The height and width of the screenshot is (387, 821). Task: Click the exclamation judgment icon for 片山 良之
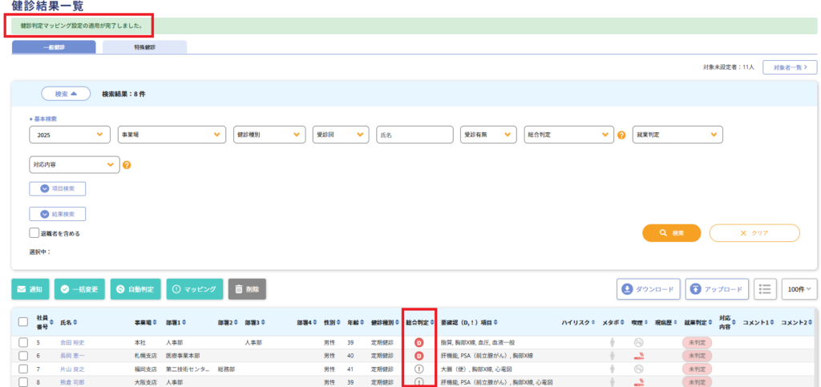(419, 369)
